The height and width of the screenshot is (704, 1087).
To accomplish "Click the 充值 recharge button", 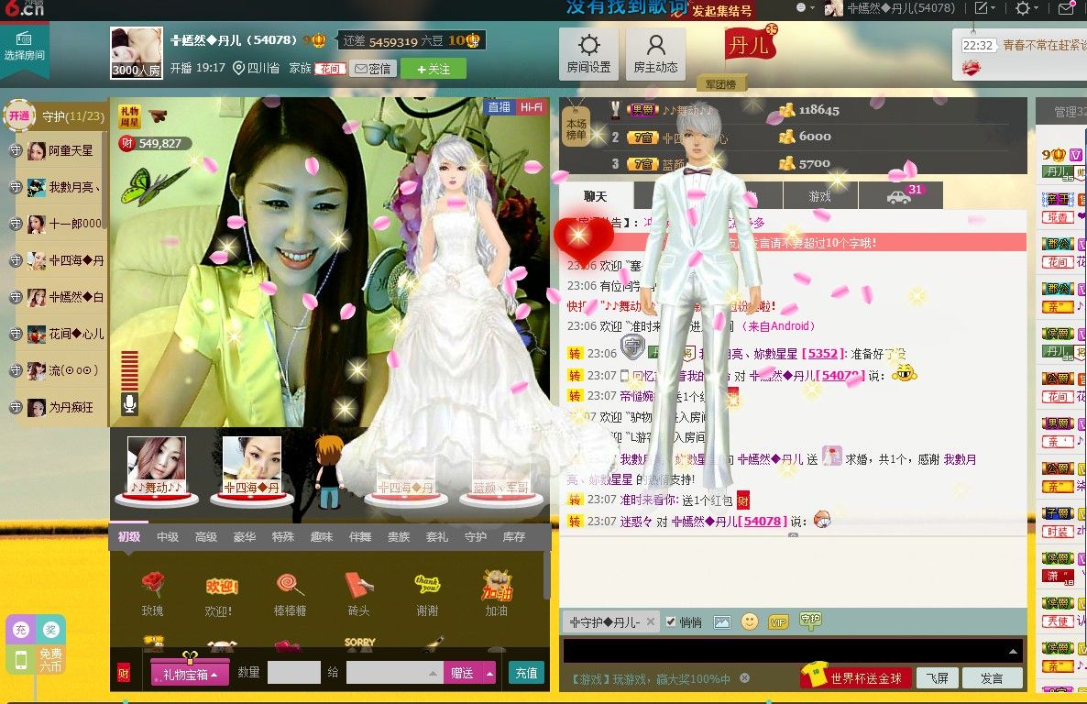I will (x=527, y=673).
